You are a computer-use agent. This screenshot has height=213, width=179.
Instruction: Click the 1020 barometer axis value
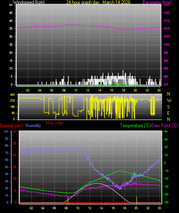pyautogui.click(x=166, y=13)
